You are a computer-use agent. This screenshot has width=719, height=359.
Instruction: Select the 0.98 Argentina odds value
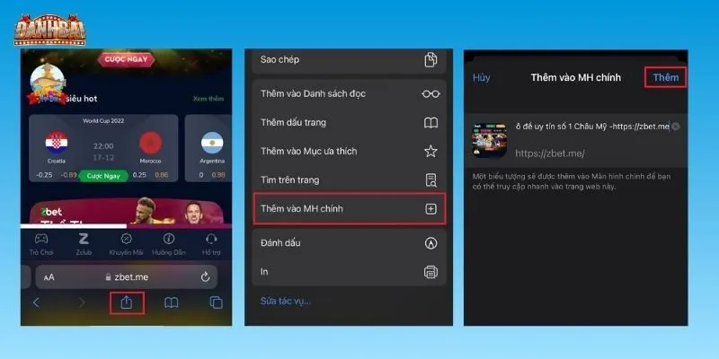tap(218, 175)
